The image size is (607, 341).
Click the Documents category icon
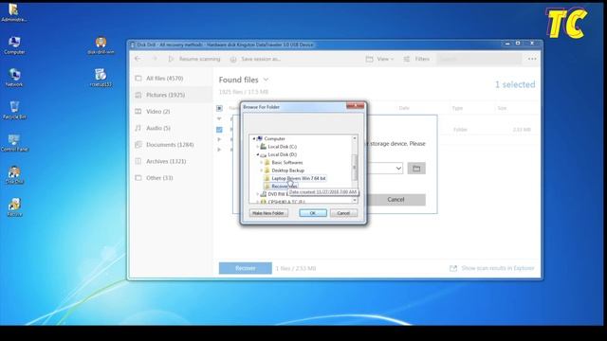(x=138, y=145)
